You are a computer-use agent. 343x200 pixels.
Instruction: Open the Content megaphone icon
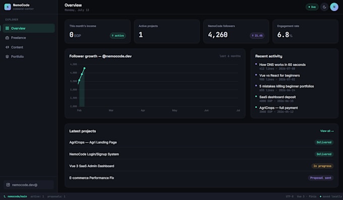(7, 47)
